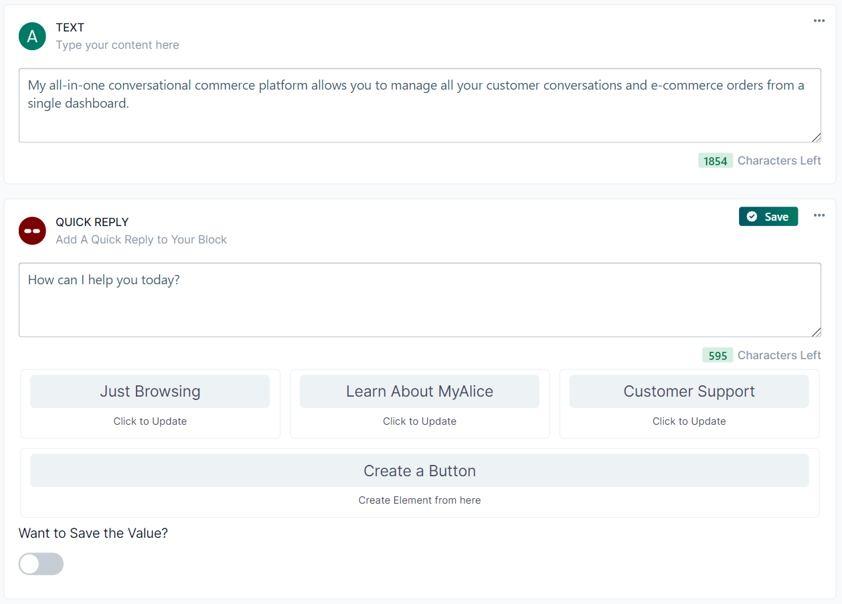
Task: Click 'Click to Update' under Customer Support
Action: tap(689, 421)
